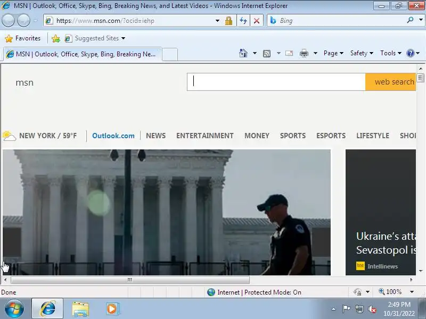
Task: Click the Read Mail icon
Action: 289,53
